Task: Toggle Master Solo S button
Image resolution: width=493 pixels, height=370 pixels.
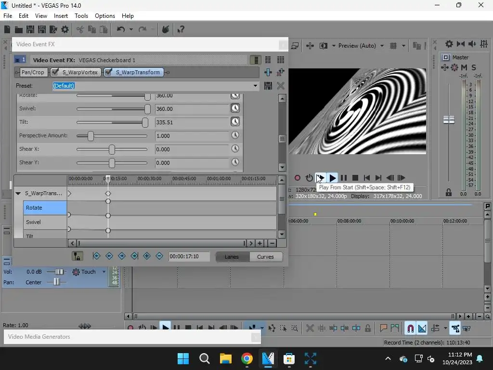Action: (x=474, y=67)
